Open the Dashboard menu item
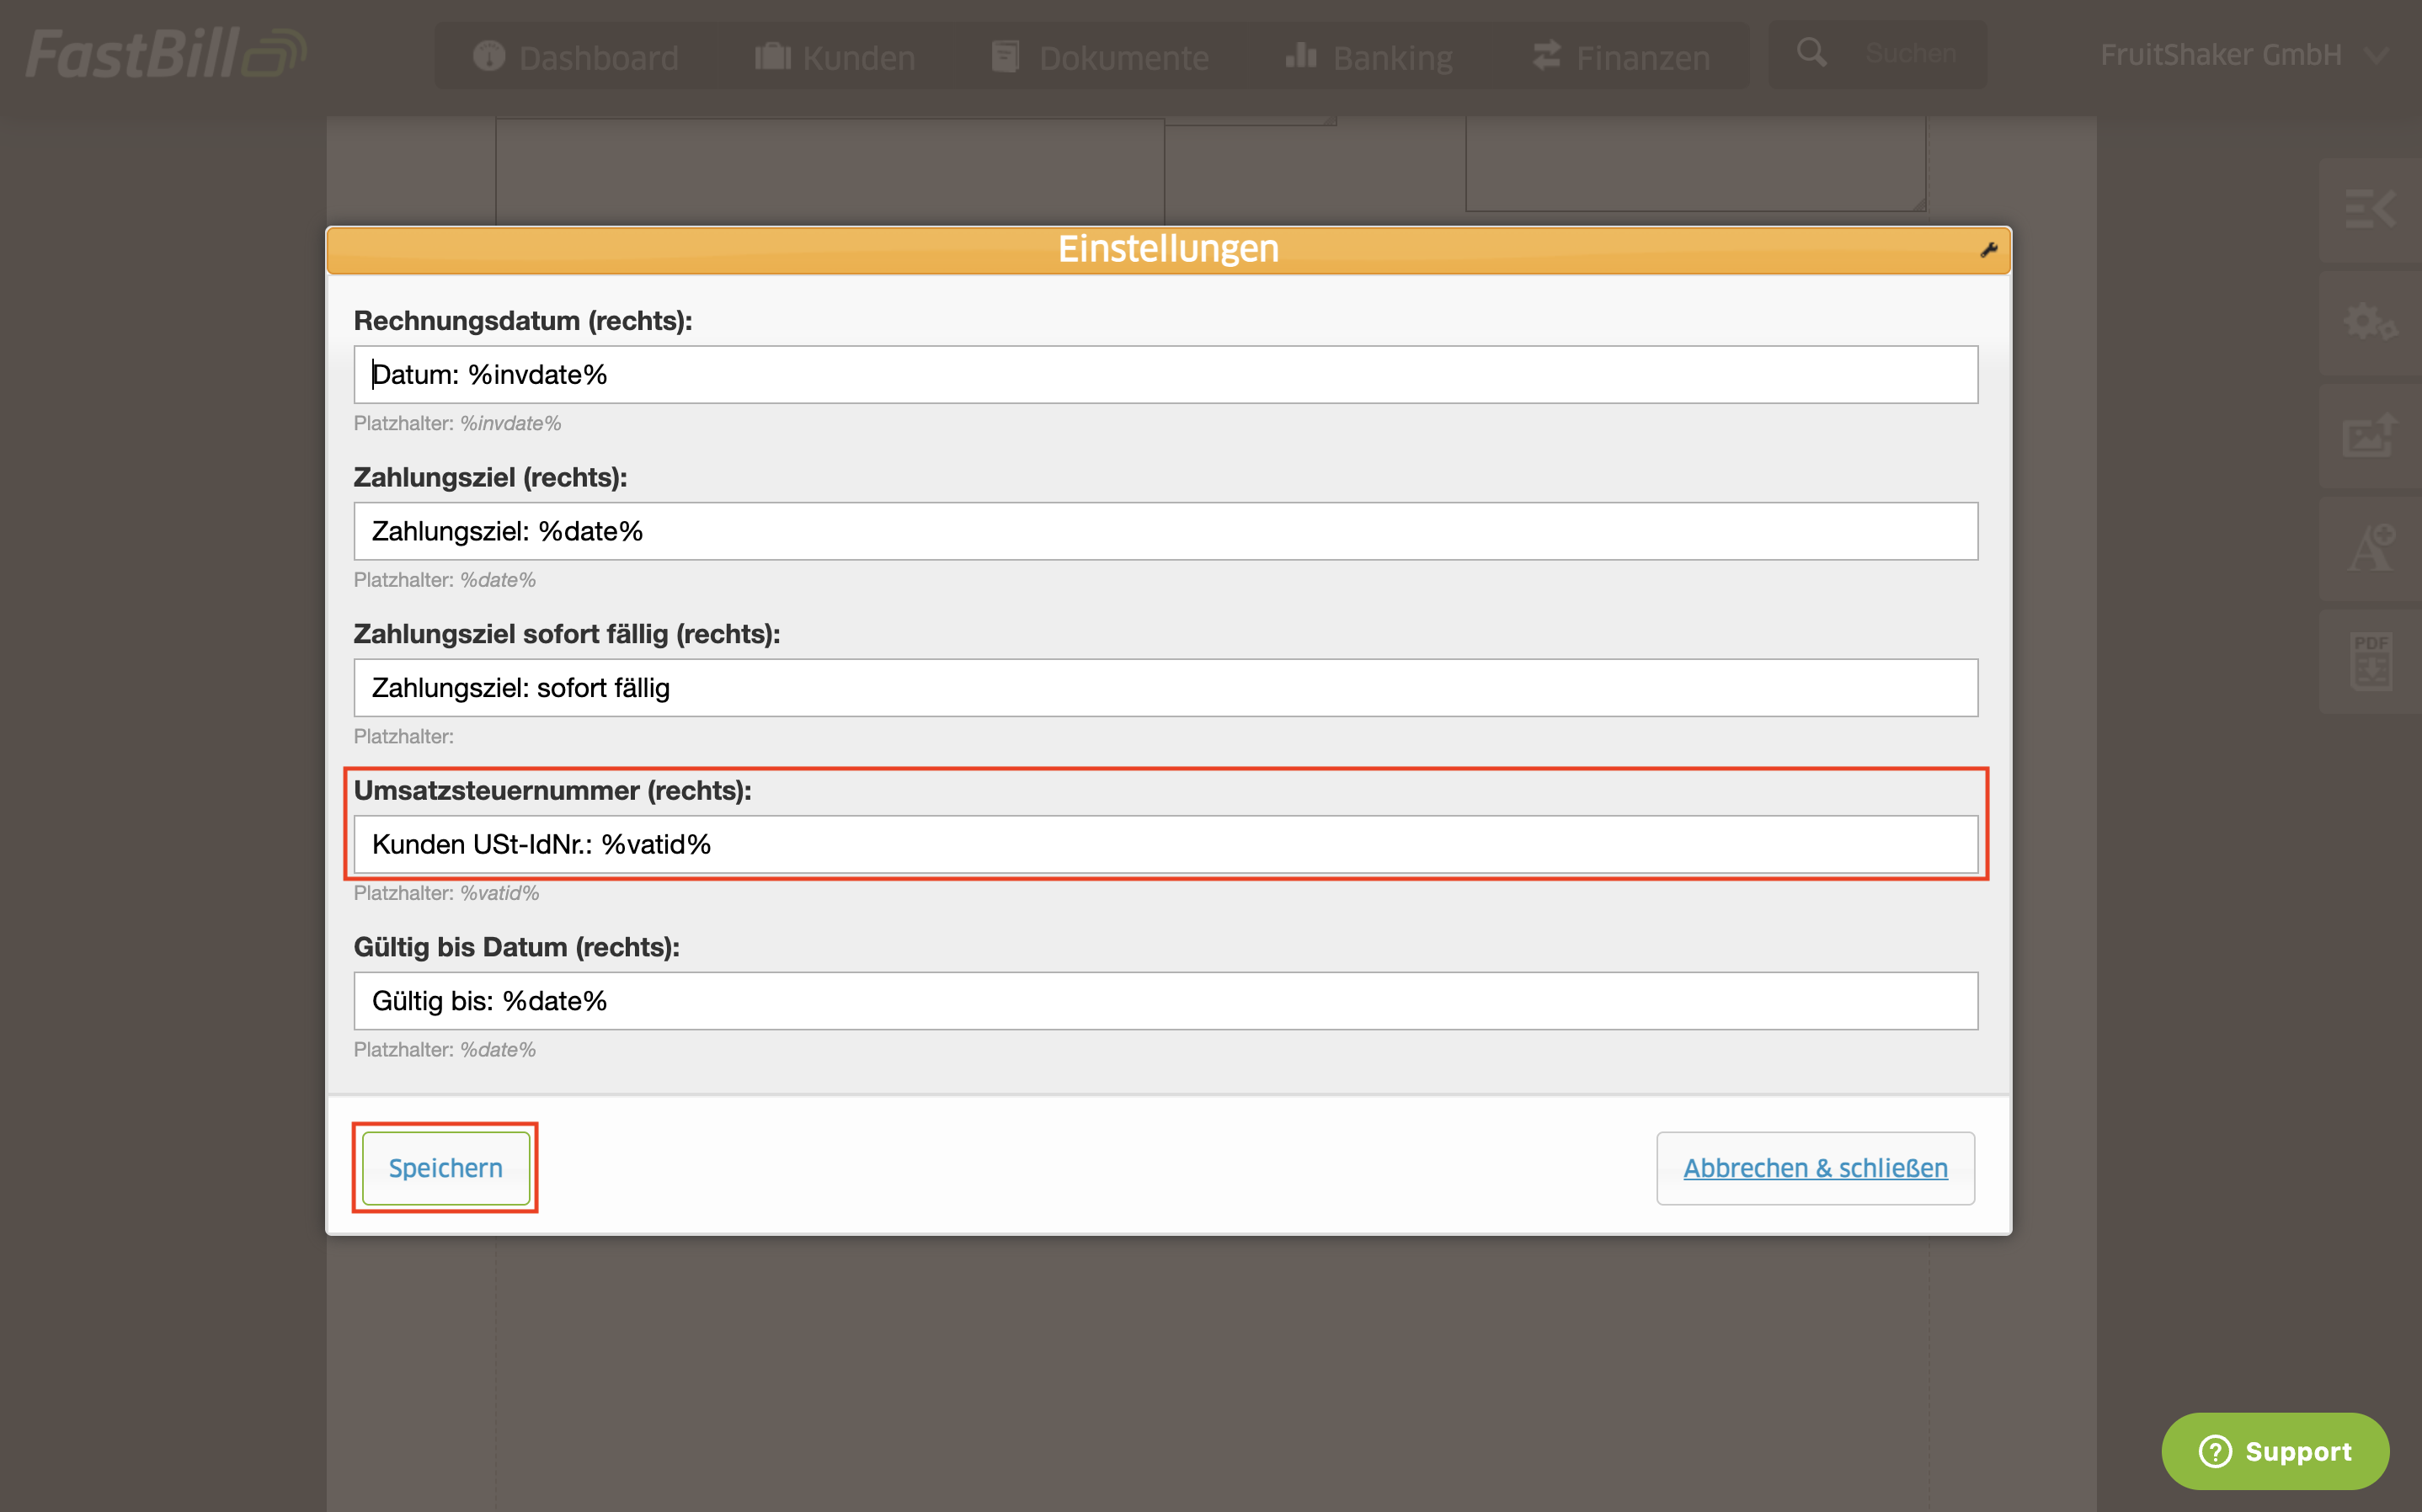Image resolution: width=2422 pixels, height=1512 pixels. click(x=576, y=57)
